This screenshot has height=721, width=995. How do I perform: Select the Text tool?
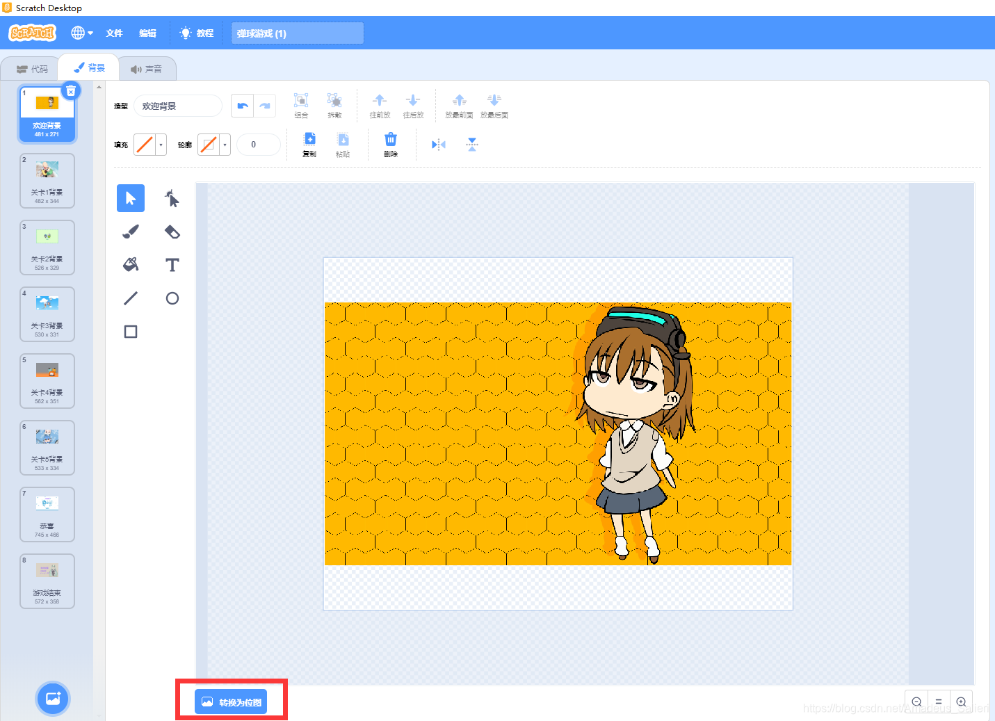pos(172,265)
